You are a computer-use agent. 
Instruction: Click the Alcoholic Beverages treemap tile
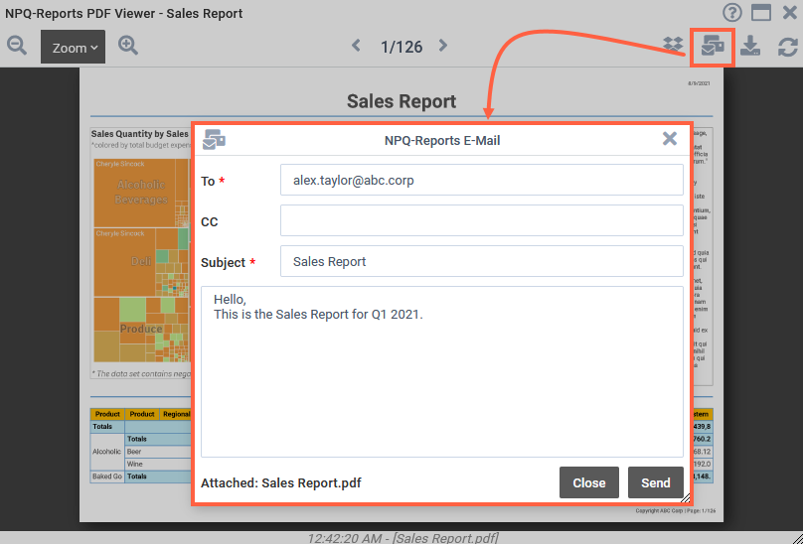pyautogui.click(x=134, y=193)
